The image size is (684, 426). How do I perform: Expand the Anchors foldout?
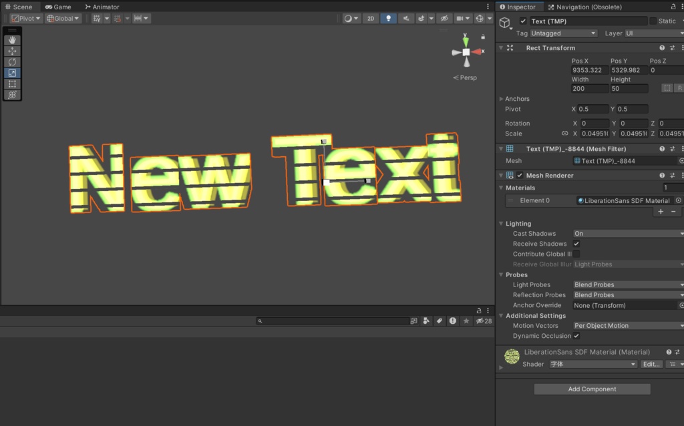click(501, 99)
